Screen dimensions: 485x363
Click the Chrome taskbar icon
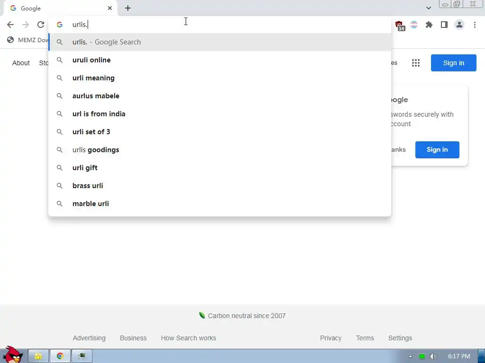[x=60, y=356]
